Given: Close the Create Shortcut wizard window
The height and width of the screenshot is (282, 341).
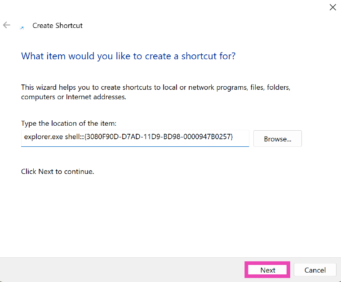Looking at the screenshot, I should [x=332, y=7].
